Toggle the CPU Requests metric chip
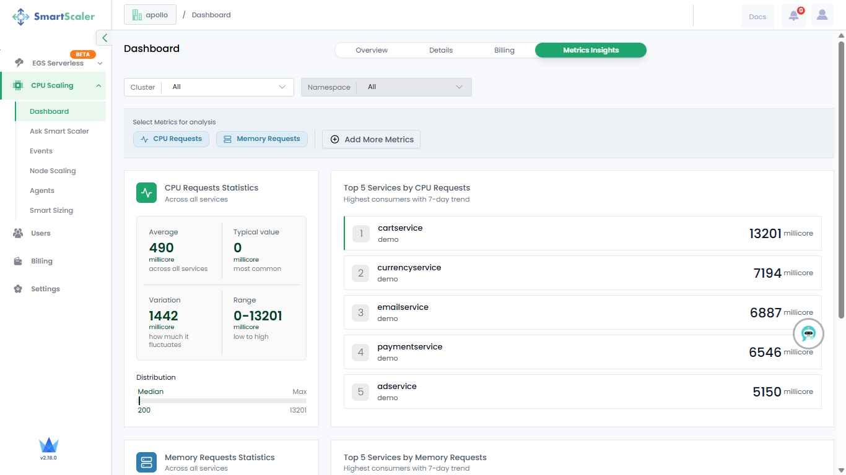 click(171, 139)
